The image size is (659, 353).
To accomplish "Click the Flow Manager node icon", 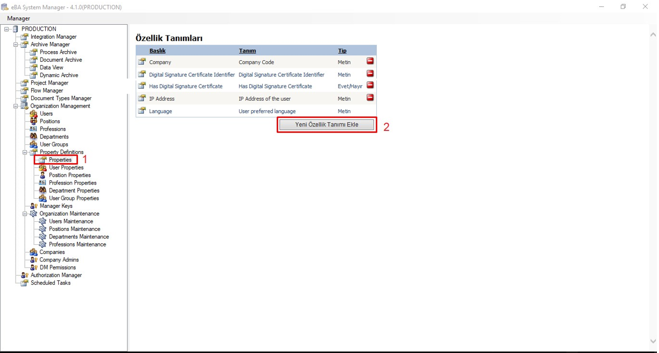I will pos(24,90).
